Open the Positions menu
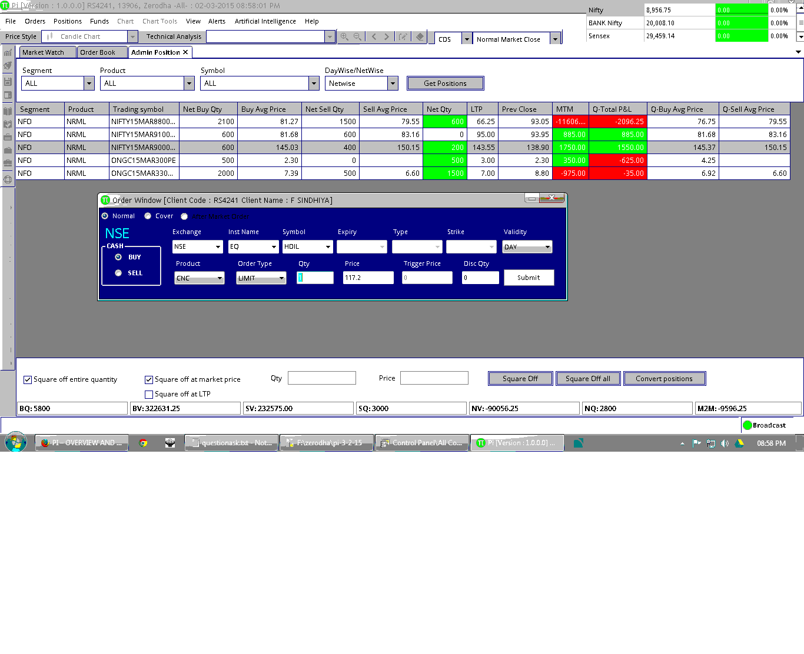Viewport: 804px width, 654px height. tap(68, 21)
